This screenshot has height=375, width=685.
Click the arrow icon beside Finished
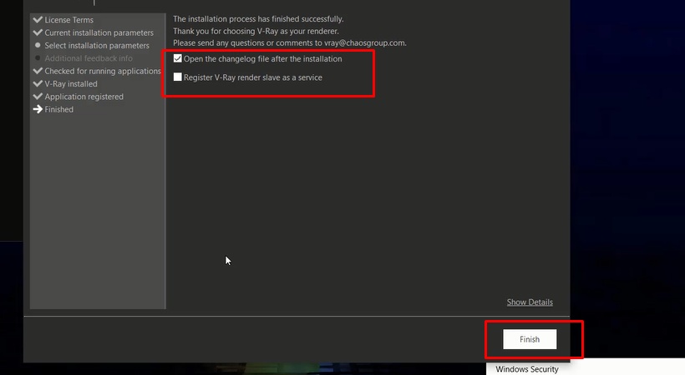38,109
